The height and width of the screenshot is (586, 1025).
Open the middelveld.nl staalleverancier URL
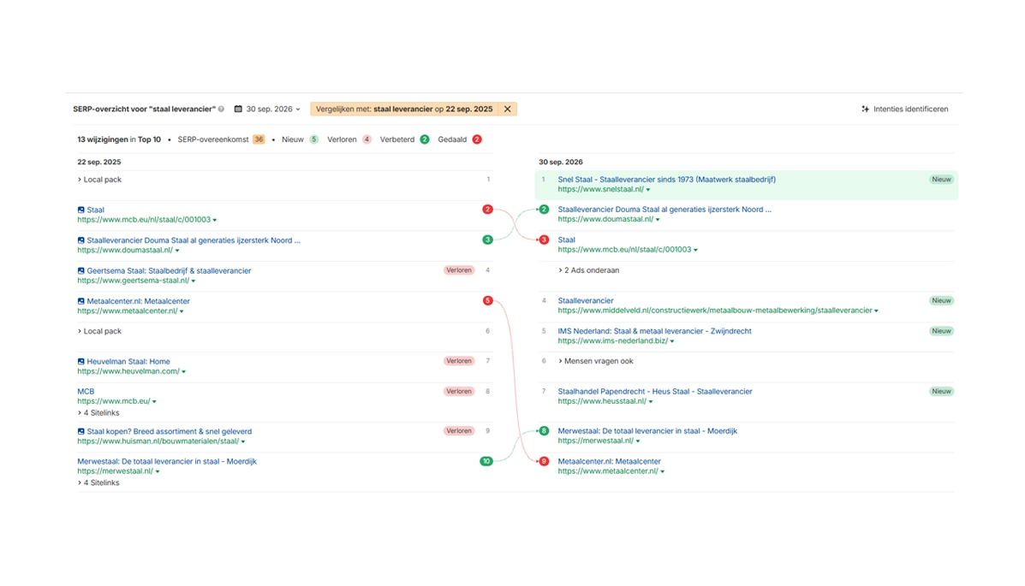[715, 311]
